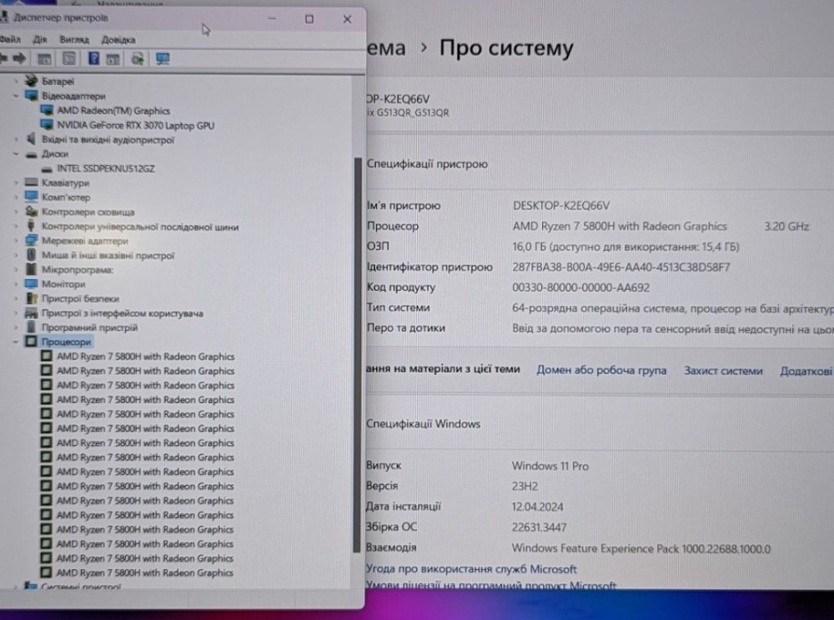Click the Update driver toolbar icon
Screen dimensions: 834x620
(x=138, y=58)
